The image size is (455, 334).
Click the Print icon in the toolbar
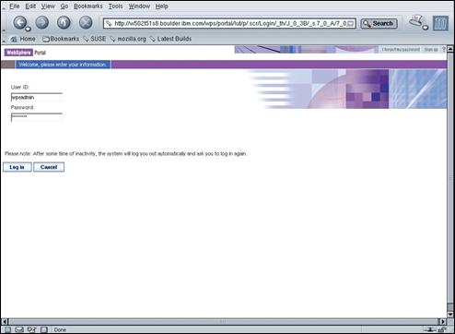pyautogui.click(x=416, y=21)
